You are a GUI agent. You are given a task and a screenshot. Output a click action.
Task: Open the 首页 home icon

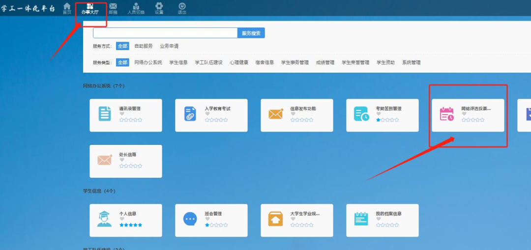(67, 7)
